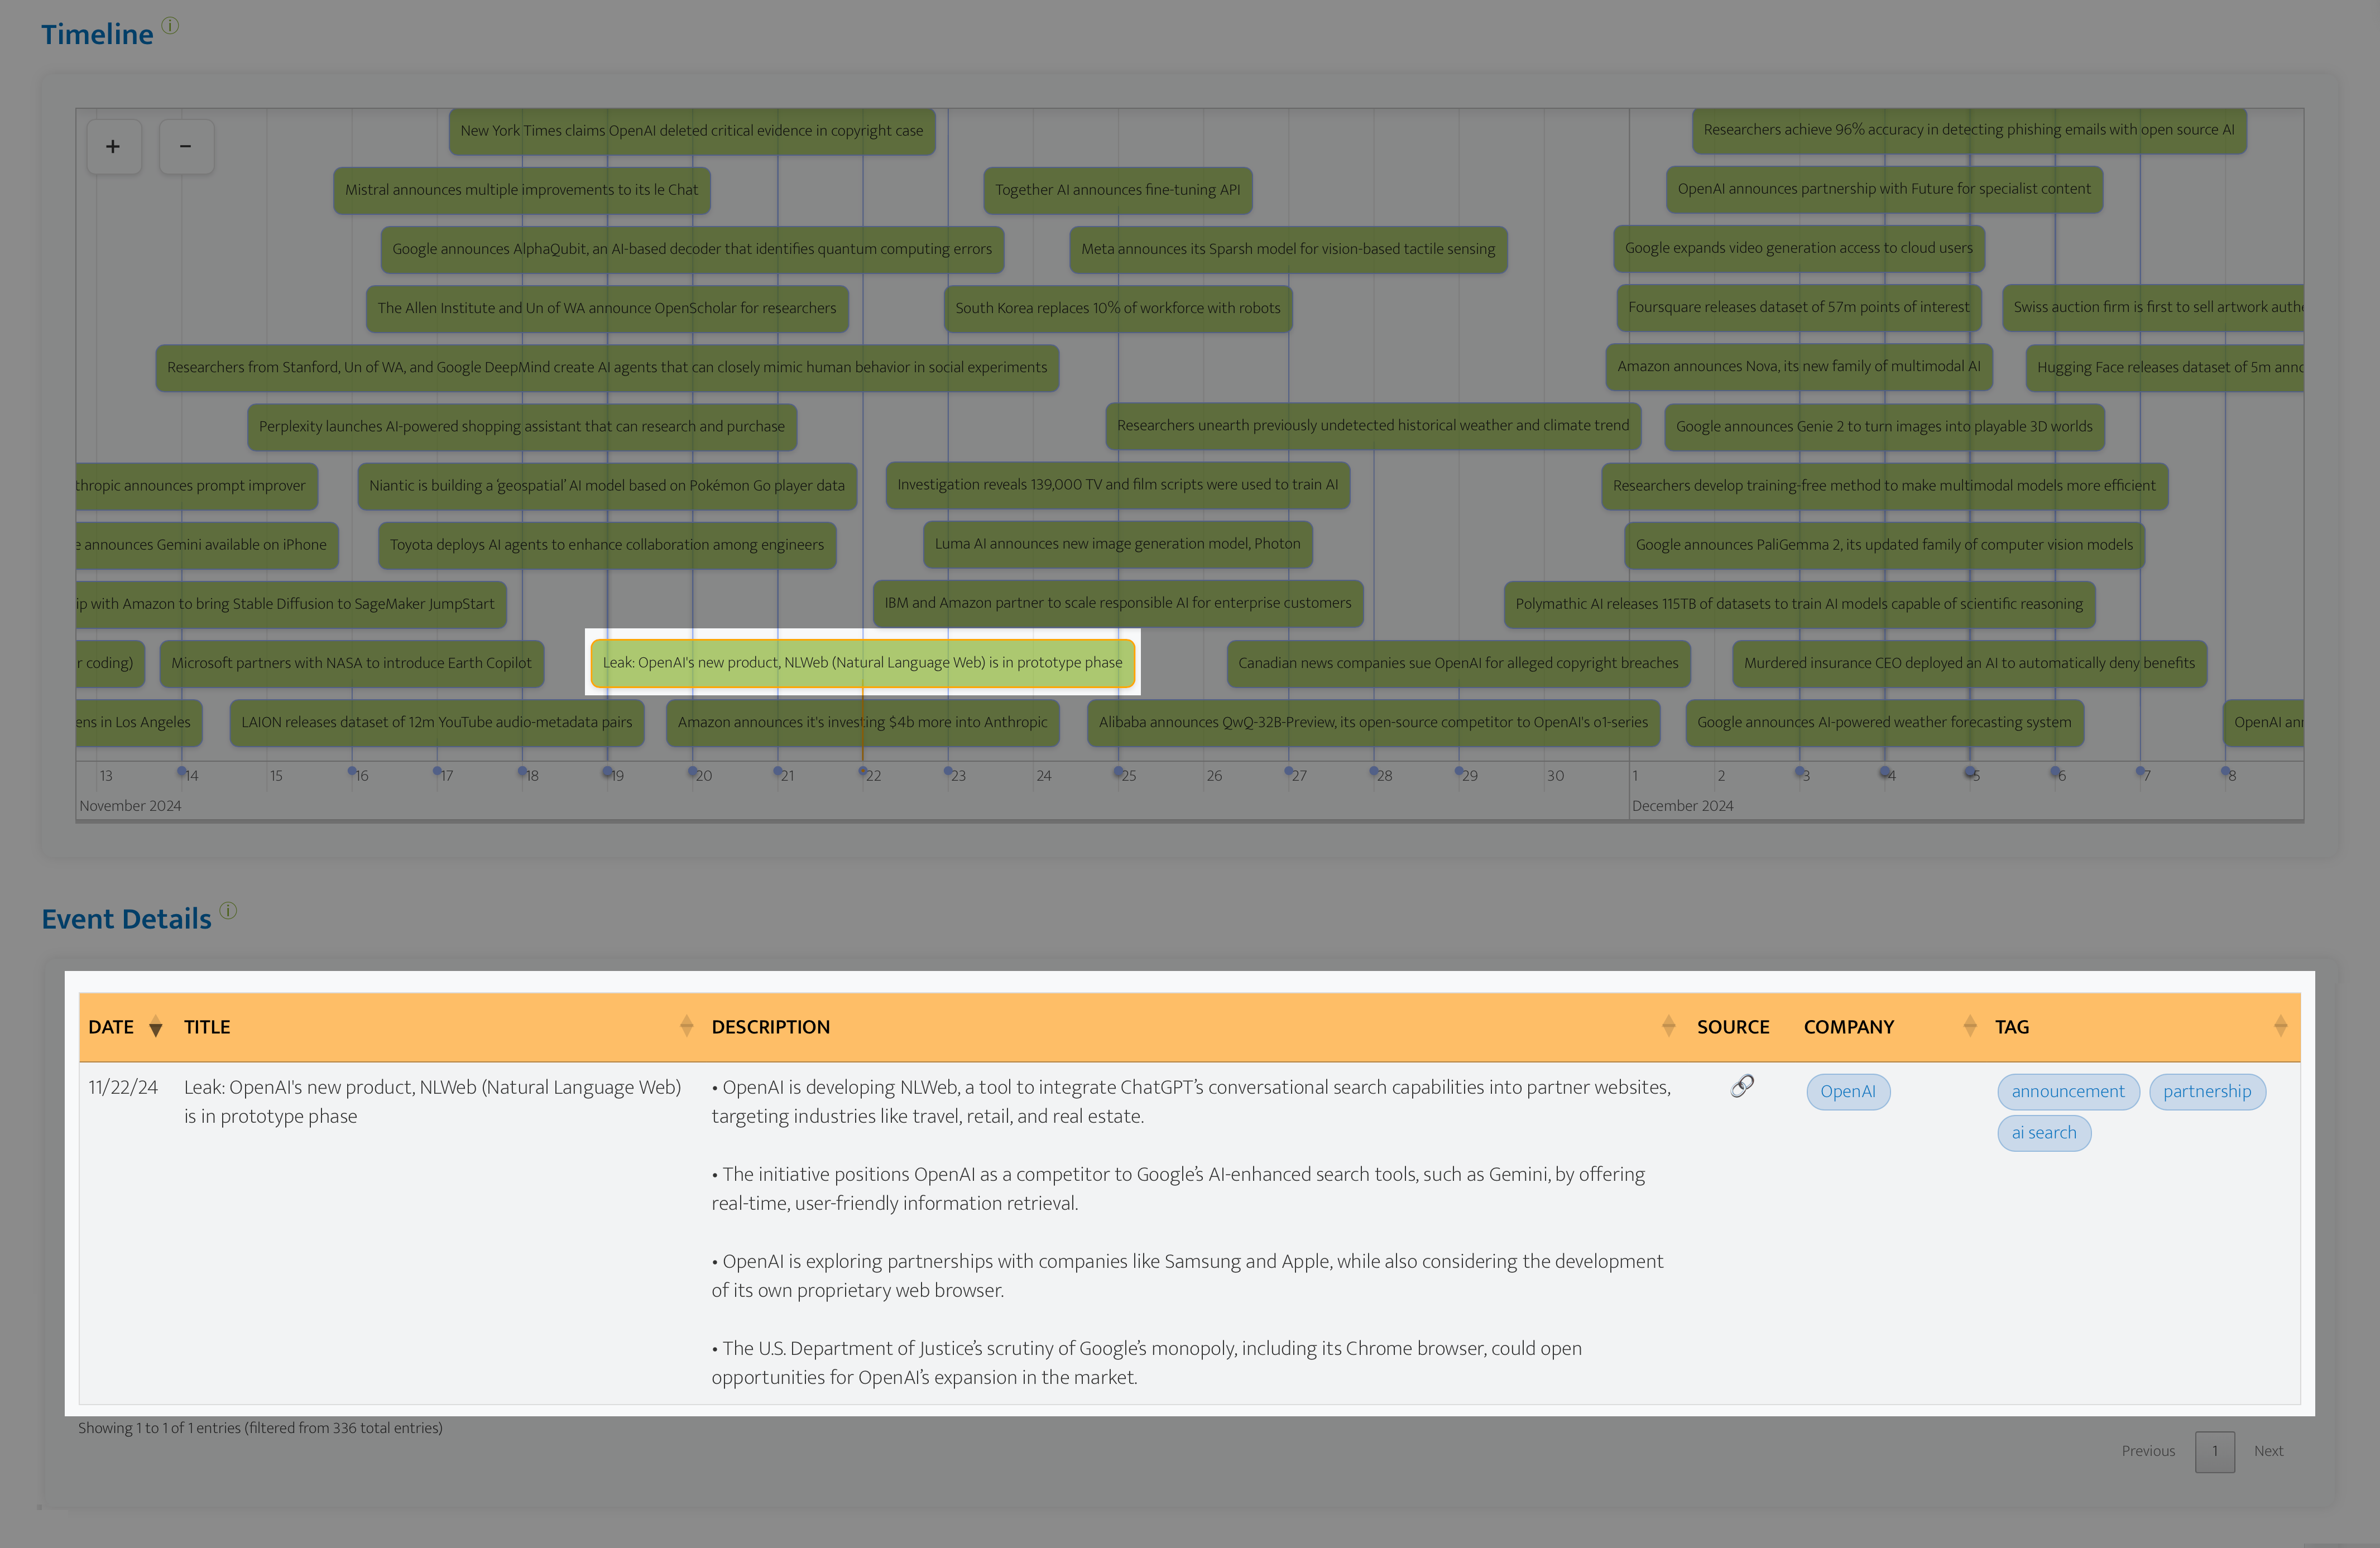This screenshot has height=1548, width=2380.
Task: Click the NLWeb entry title text
Action: tap(432, 1102)
